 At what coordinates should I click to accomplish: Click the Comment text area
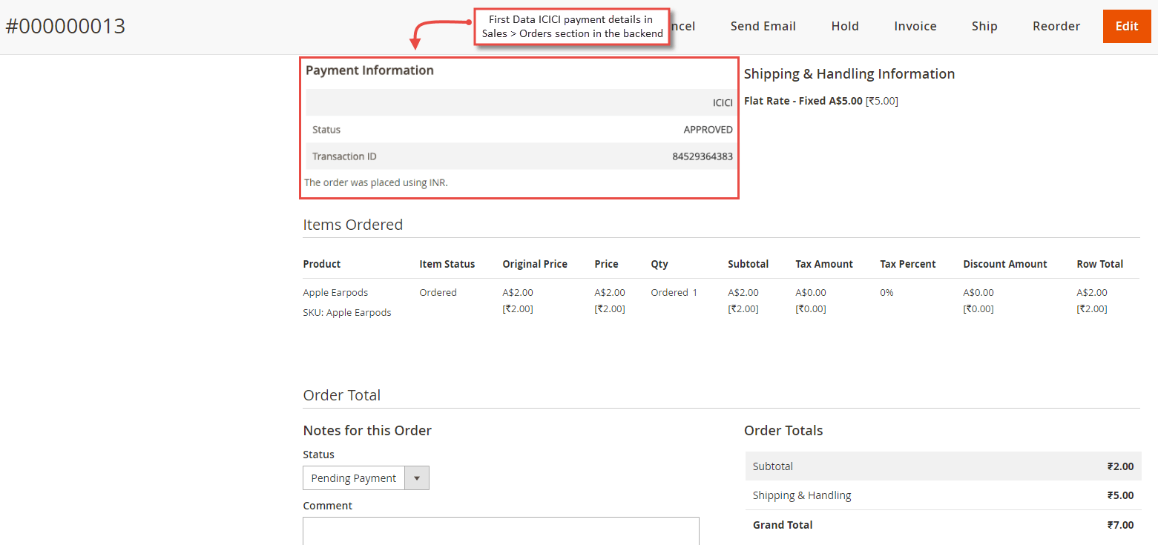[x=501, y=531]
